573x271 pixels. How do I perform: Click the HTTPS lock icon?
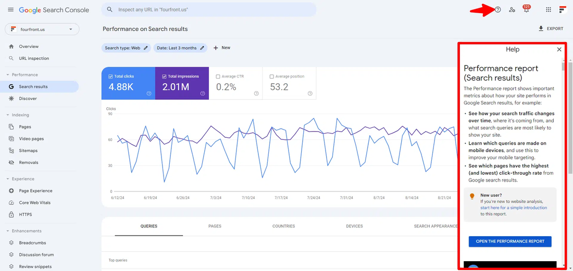(11, 214)
